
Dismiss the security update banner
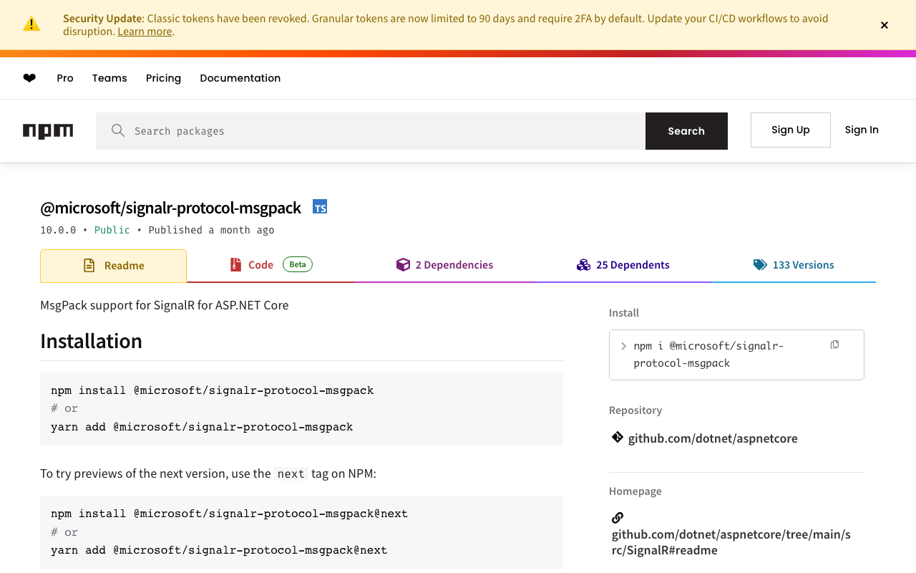point(885,25)
